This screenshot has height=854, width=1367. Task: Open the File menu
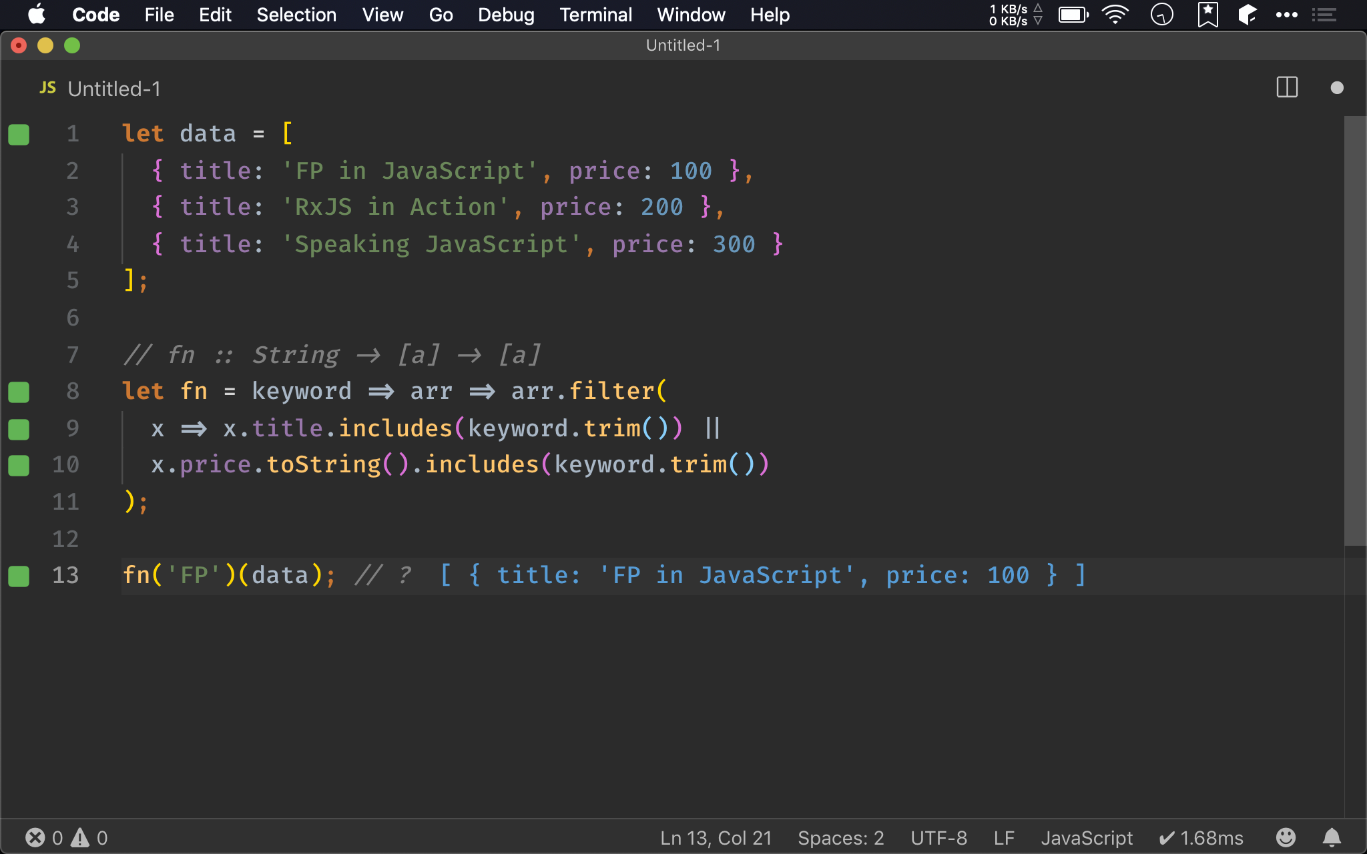coord(159,15)
